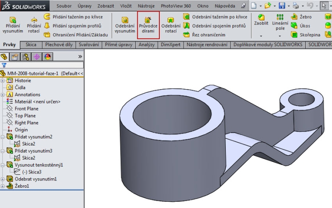
Task: Choose Odebrání tažením po křivce
Action: pos(215,17)
